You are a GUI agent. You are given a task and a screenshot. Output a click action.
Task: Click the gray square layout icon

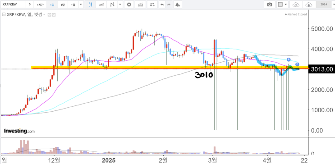(281, 4)
